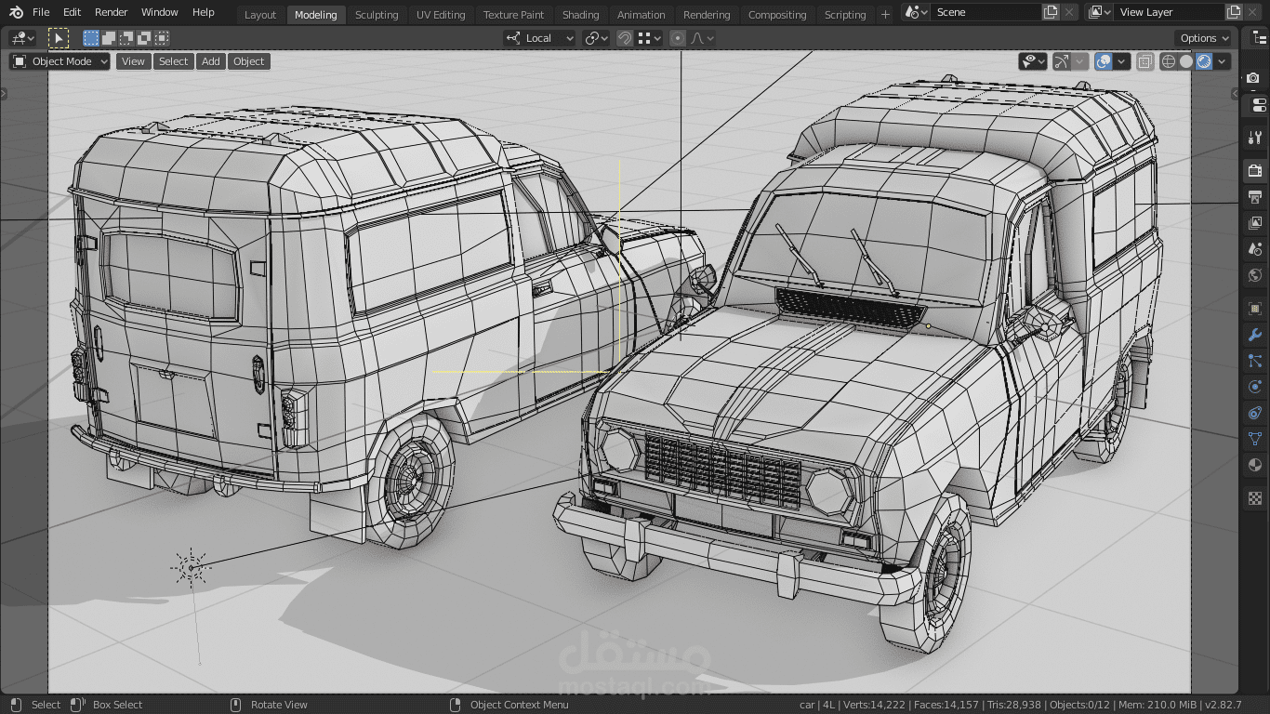Toggle X-ray view in viewport header
This screenshot has width=1270, height=714.
(x=1145, y=61)
